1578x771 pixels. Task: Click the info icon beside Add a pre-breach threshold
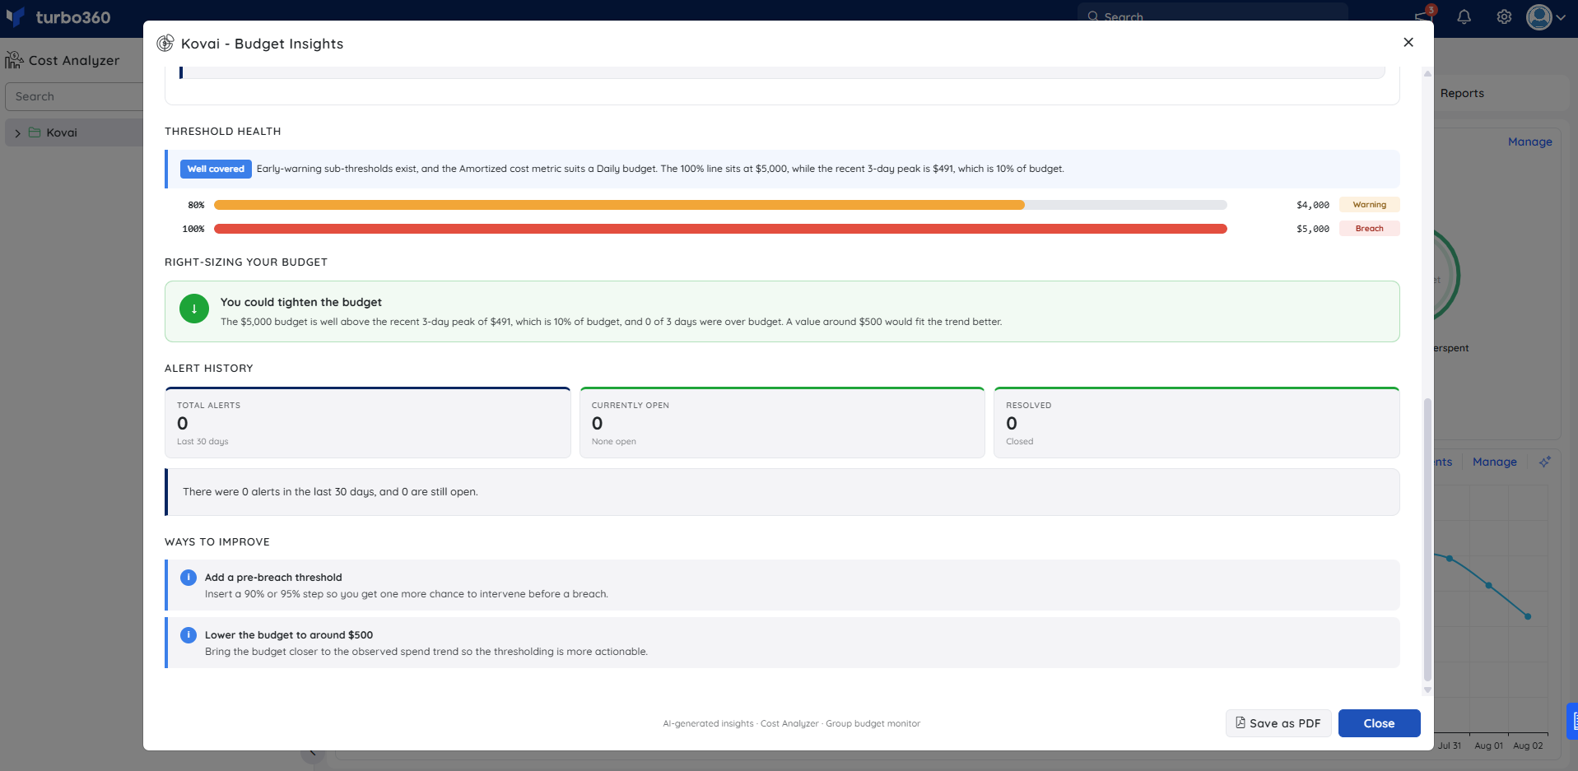coord(189,578)
